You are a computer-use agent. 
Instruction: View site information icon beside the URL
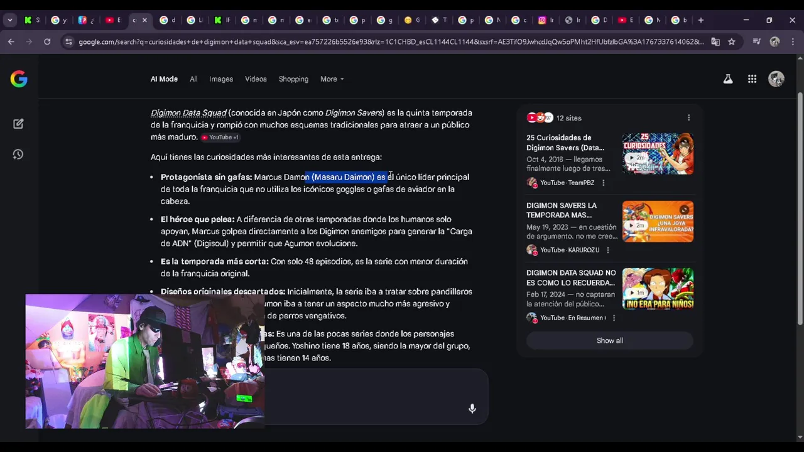(68, 41)
